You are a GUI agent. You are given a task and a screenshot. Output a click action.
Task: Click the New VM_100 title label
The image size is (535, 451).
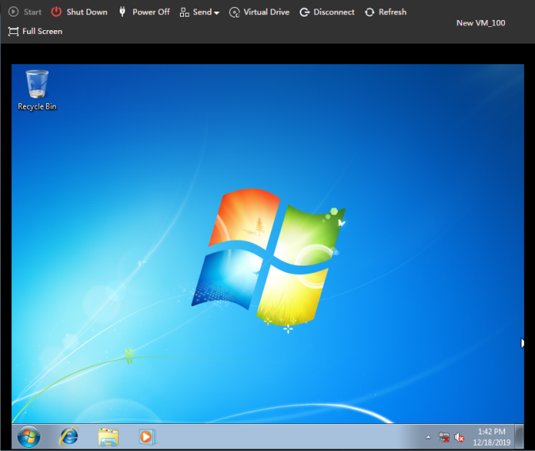click(481, 23)
